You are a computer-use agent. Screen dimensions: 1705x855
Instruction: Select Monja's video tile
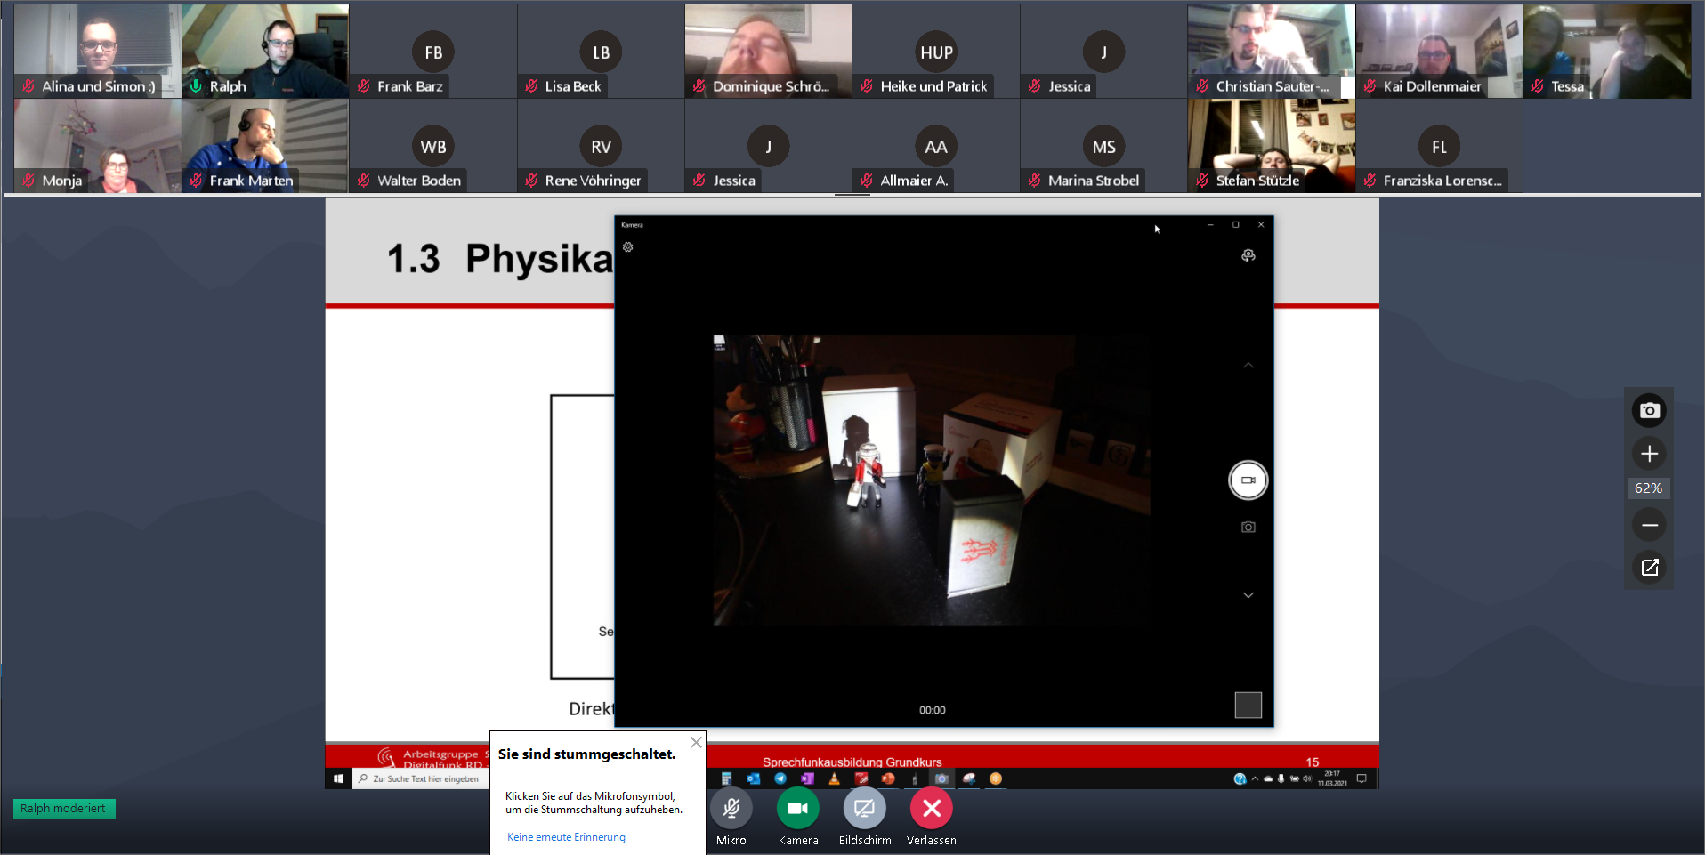coord(98,146)
